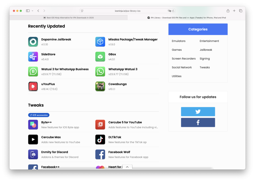Click the blue Categories header
Viewport: 255px width, 182px height.
198,29
